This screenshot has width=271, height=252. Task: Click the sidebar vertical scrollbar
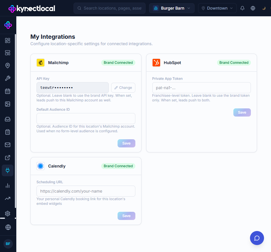point(15,121)
